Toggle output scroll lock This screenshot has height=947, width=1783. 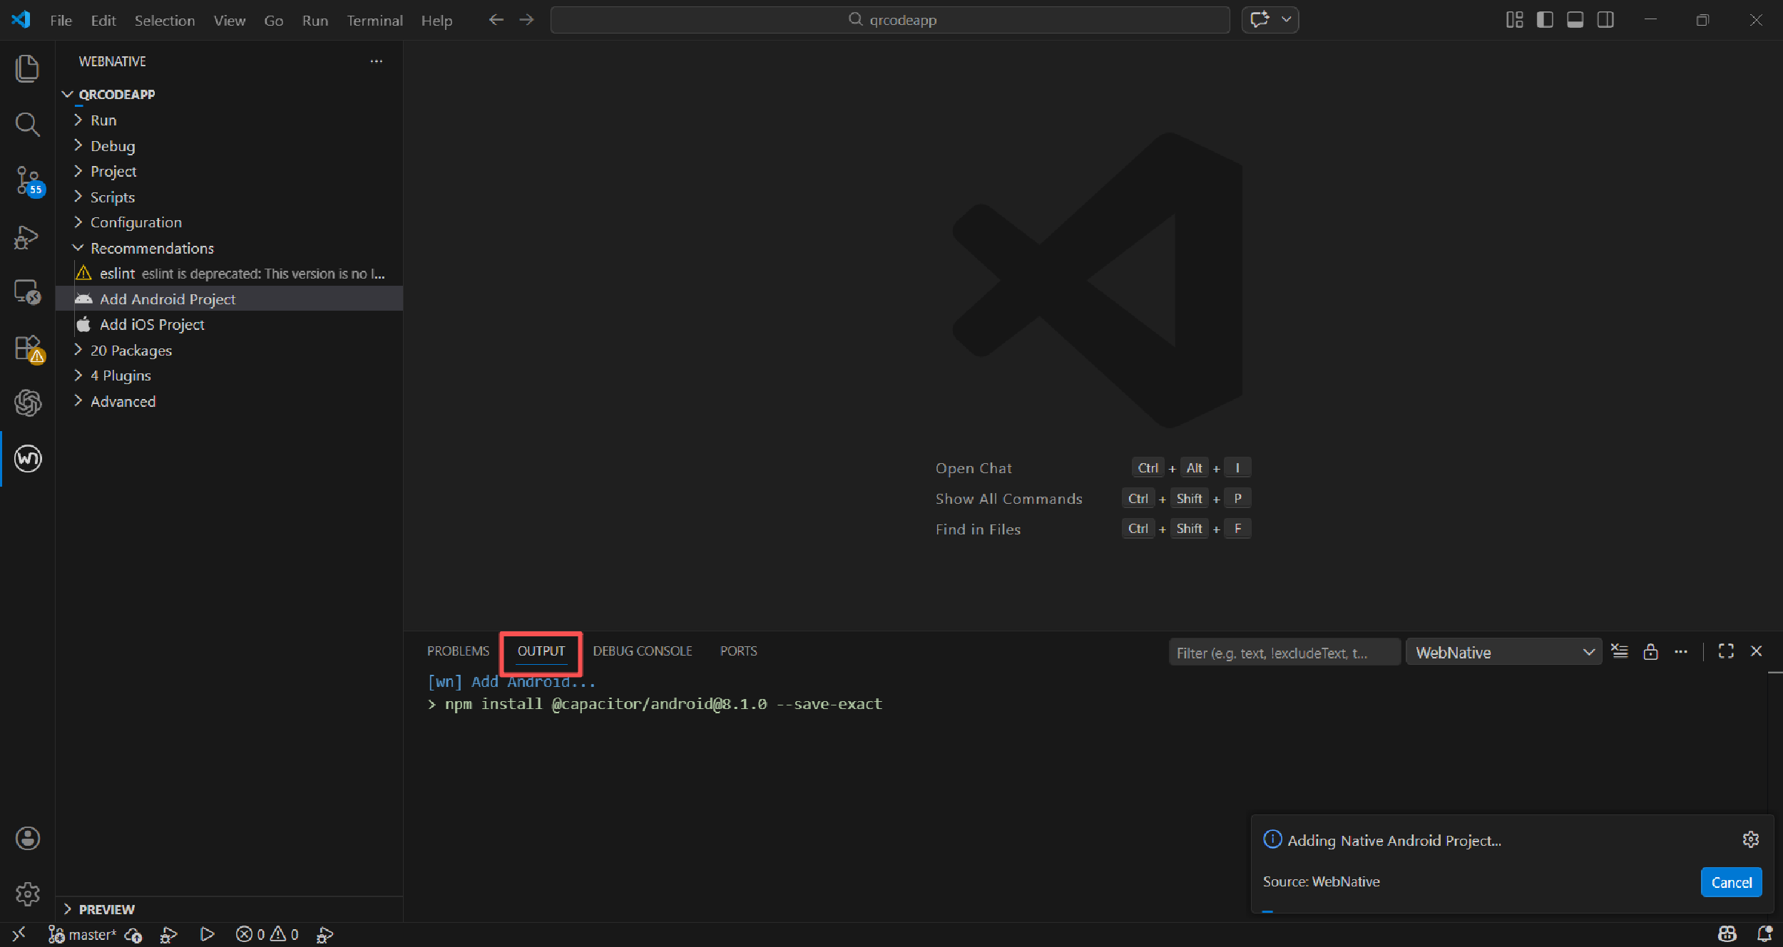(x=1650, y=652)
